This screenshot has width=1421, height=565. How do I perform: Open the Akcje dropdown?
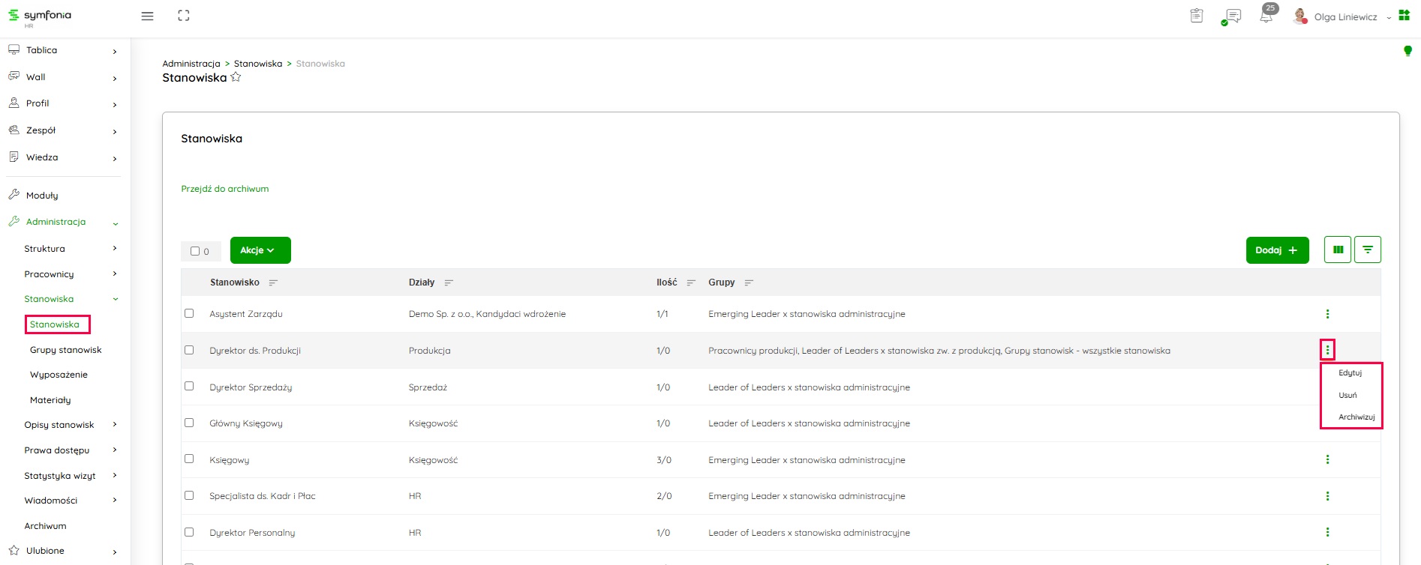(x=260, y=250)
